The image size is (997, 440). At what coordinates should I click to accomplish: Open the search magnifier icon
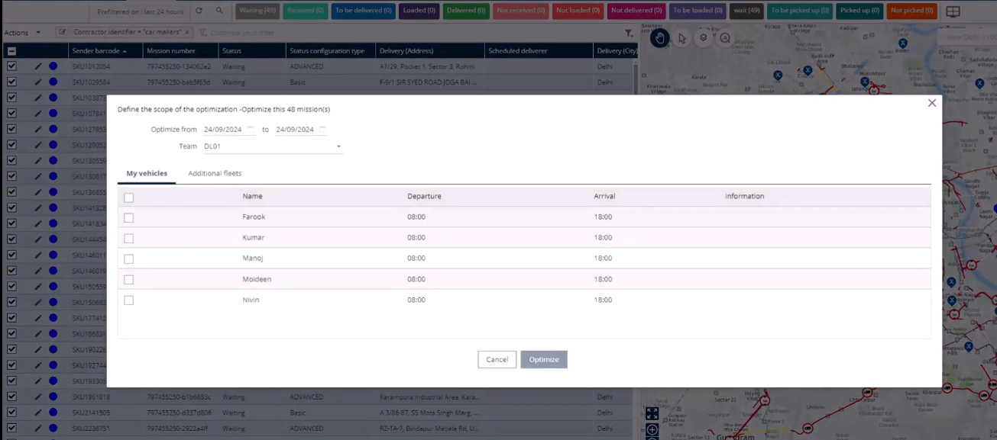[219, 11]
